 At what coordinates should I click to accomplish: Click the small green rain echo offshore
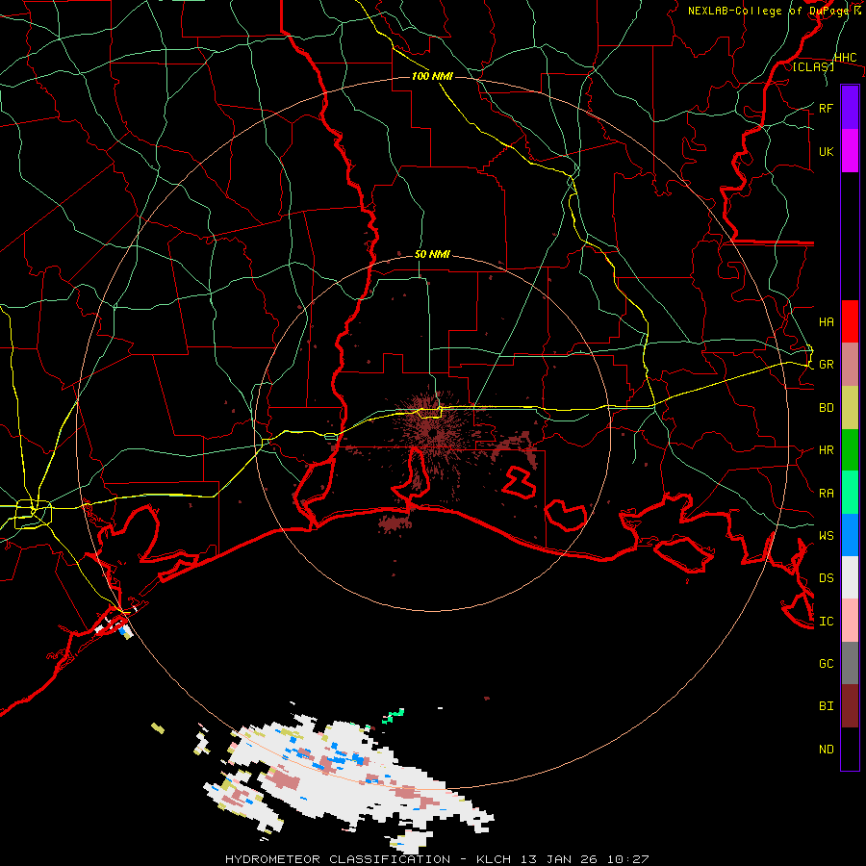[394, 716]
